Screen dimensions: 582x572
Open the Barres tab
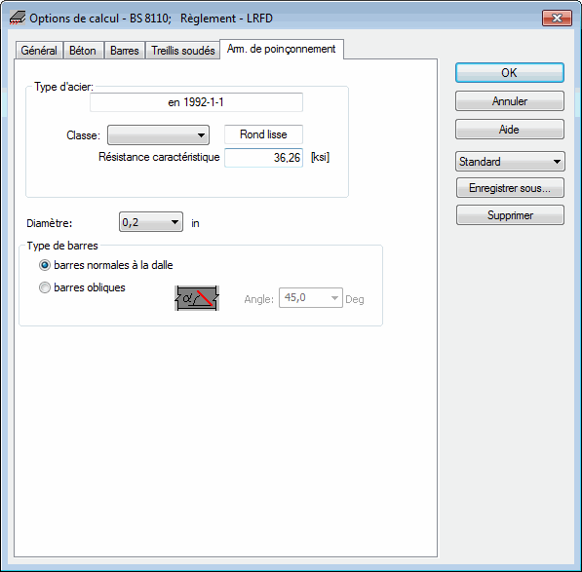[125, 51]
